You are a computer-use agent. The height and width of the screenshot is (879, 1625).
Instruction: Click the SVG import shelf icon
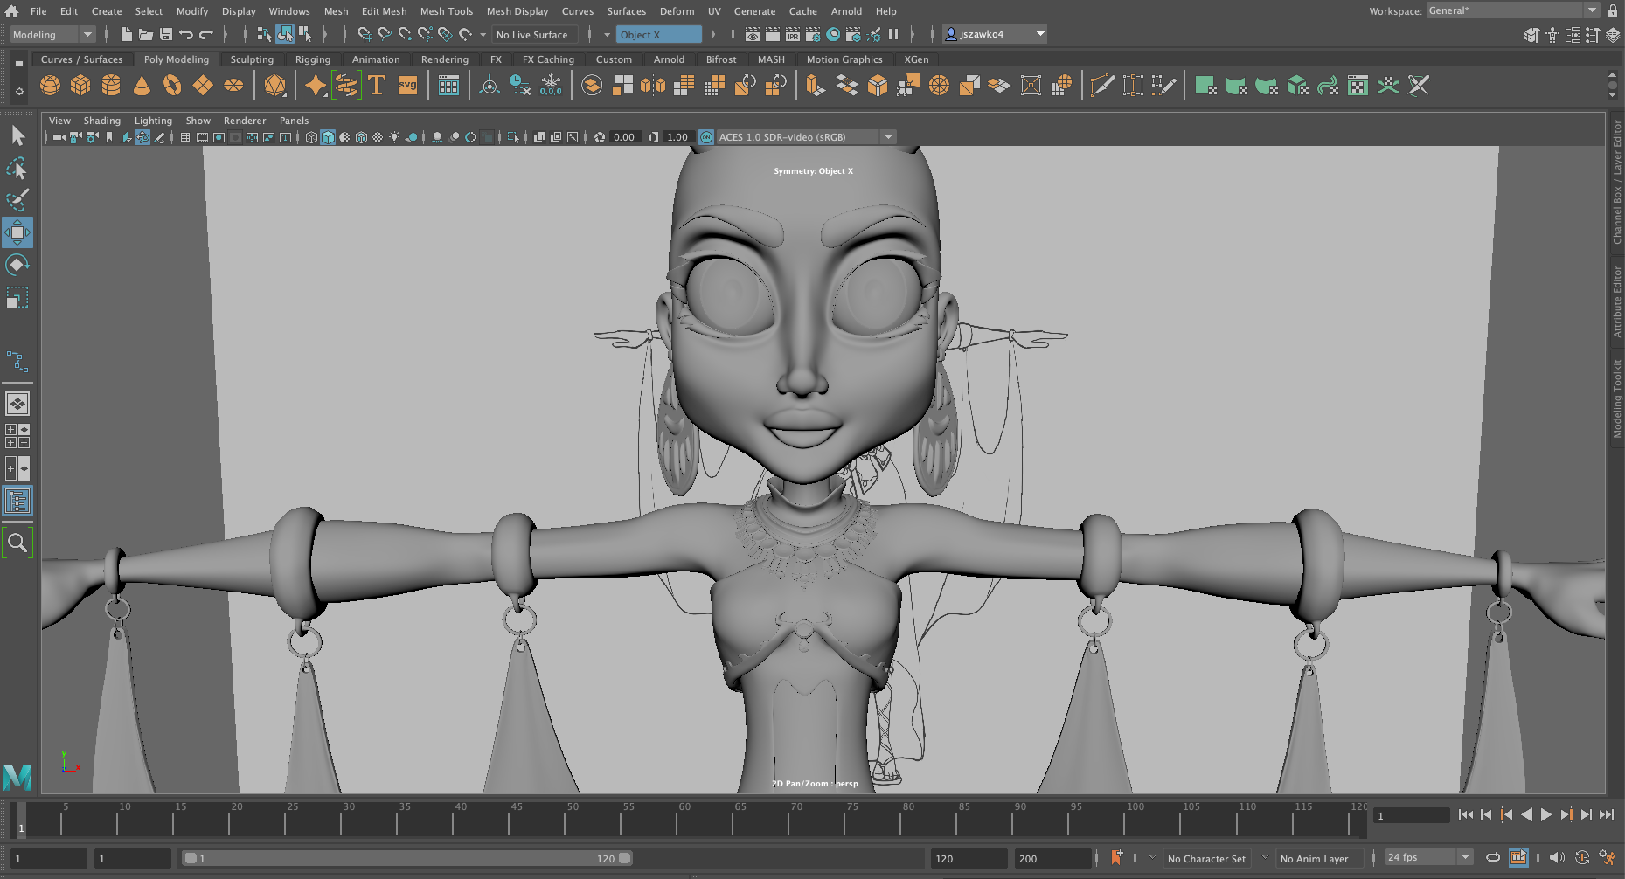pyautogui.click(x=407, y=86)
